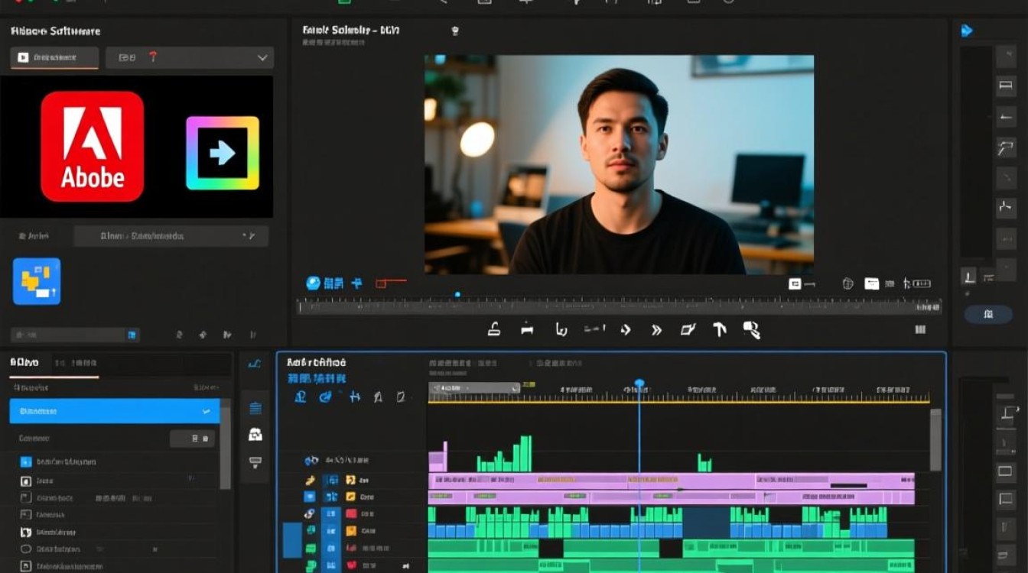
Task: Toggle the eye icon above the track headers
Action: click(x=311, y=461)
